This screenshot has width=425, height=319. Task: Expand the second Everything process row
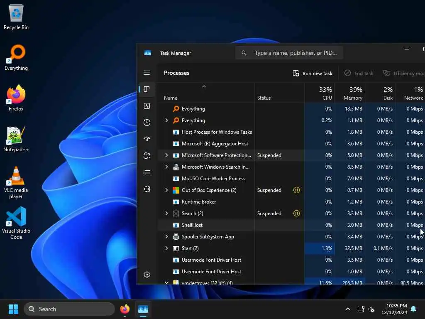pyautogui.click(x=166, y=120)
